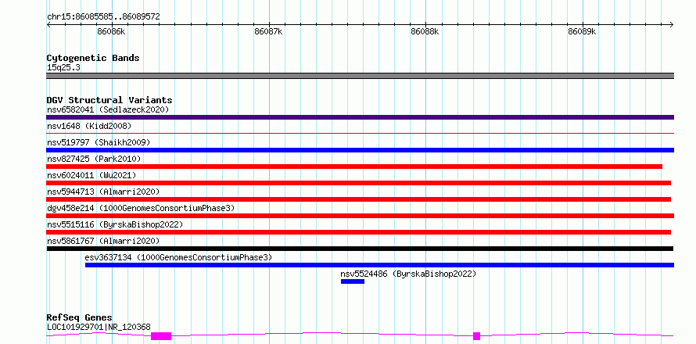Select the blue nsv519797 variant bar
The width and height of the screenshot is (696, 344).
(x=360, y=150)
